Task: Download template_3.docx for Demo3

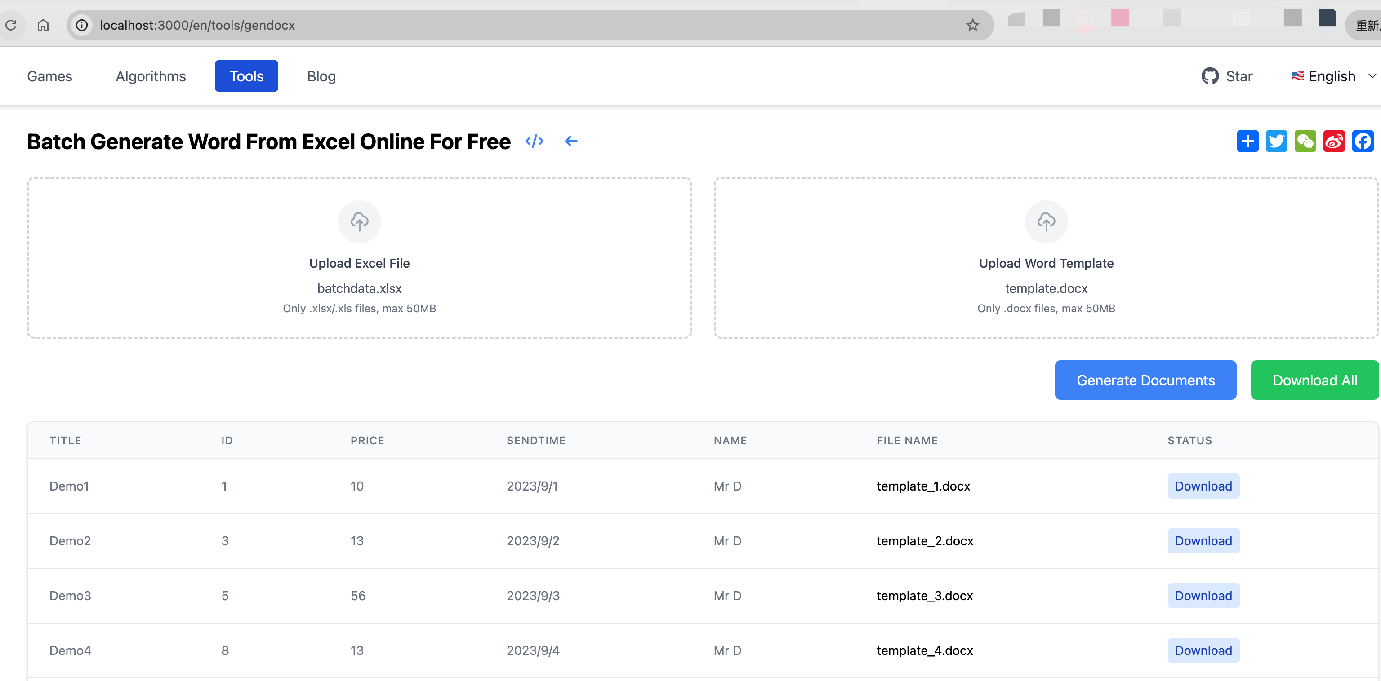Action: pyautogui.click(x=1203, y=596)
